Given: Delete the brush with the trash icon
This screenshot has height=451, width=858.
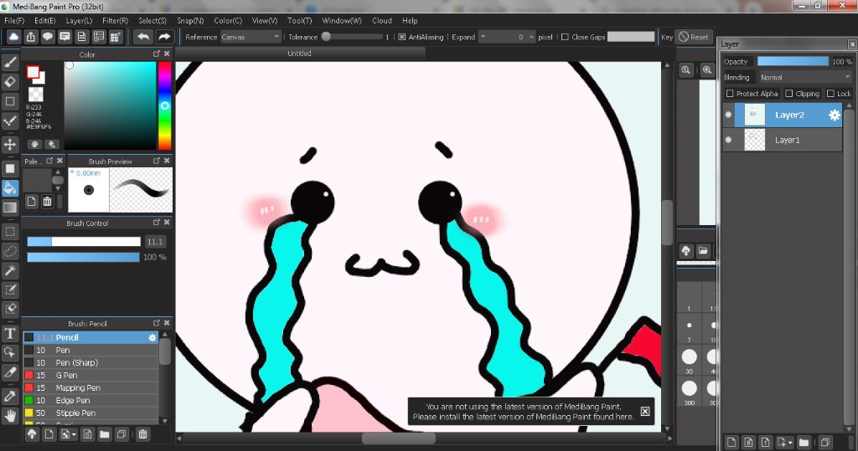Looking at the screenshot, I should [x=142, y=434].
